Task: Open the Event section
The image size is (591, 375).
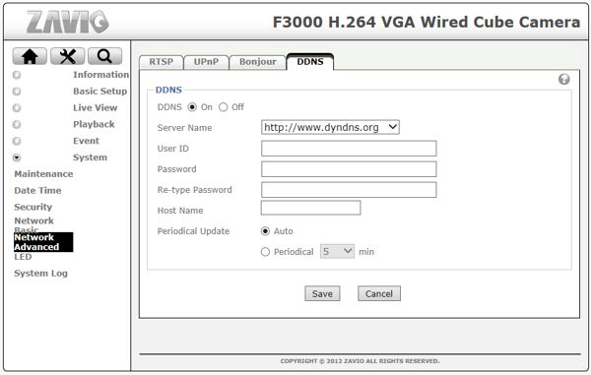Action: pyautogui.click(x=86, y=141)
